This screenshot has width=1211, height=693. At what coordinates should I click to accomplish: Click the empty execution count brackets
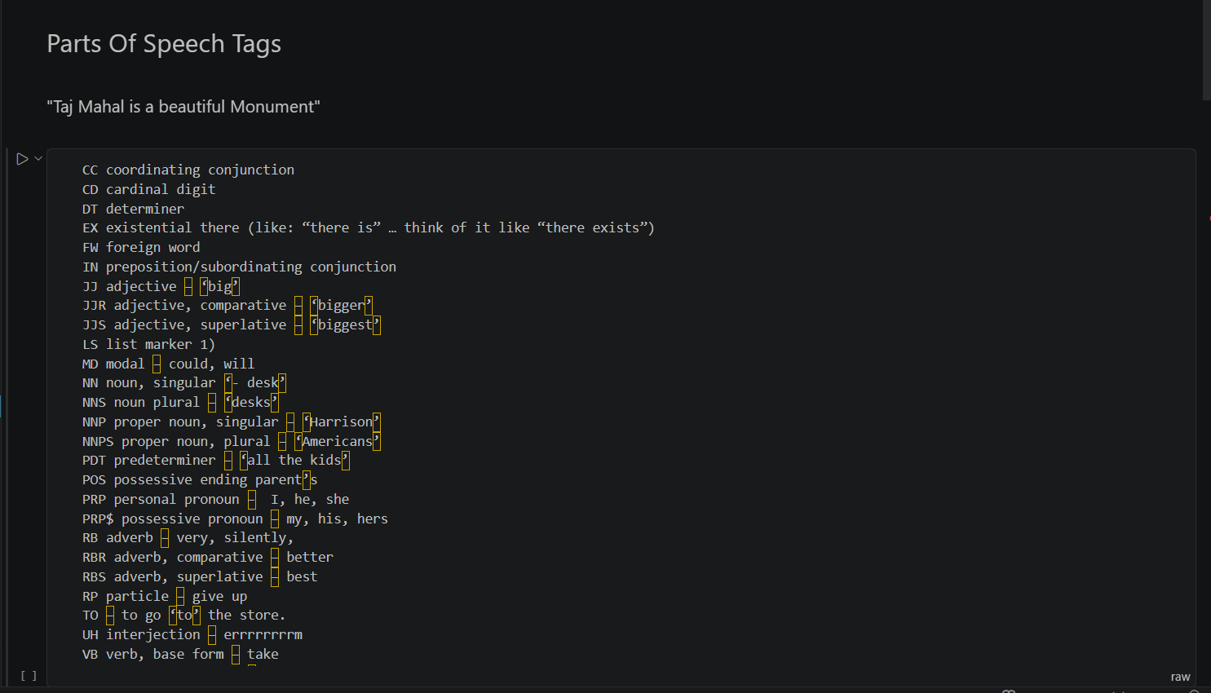[x=29, y=675]
